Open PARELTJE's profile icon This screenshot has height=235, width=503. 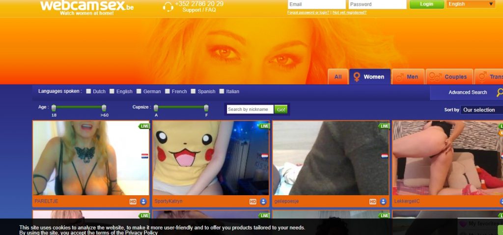[143, 202]
